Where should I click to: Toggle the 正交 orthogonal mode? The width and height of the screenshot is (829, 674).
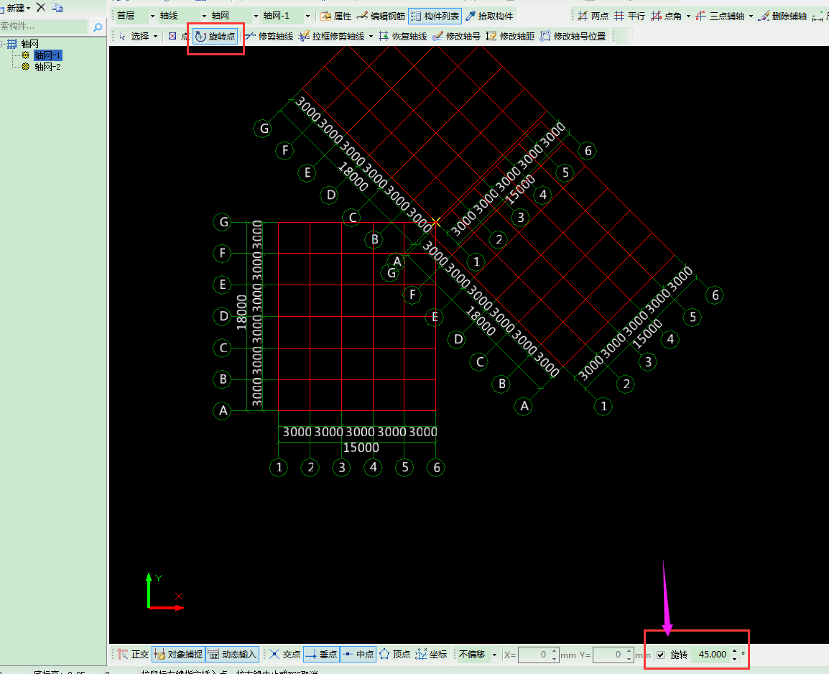point(133,655)
